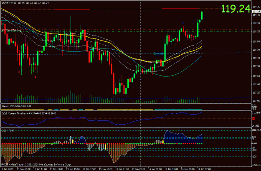Click the 117.90 price scale value

[x=256, y=66]
